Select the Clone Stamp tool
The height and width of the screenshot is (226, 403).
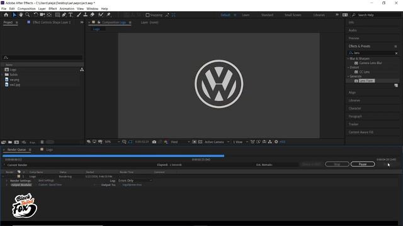86,15
